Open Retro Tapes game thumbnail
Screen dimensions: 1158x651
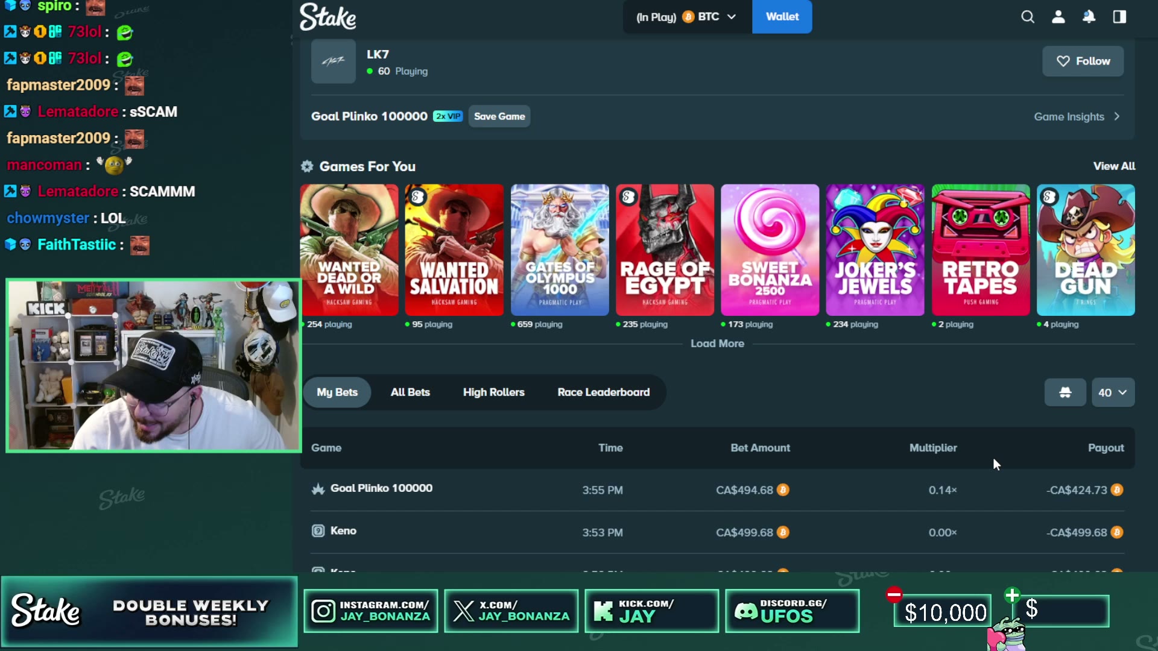point(980,250)
